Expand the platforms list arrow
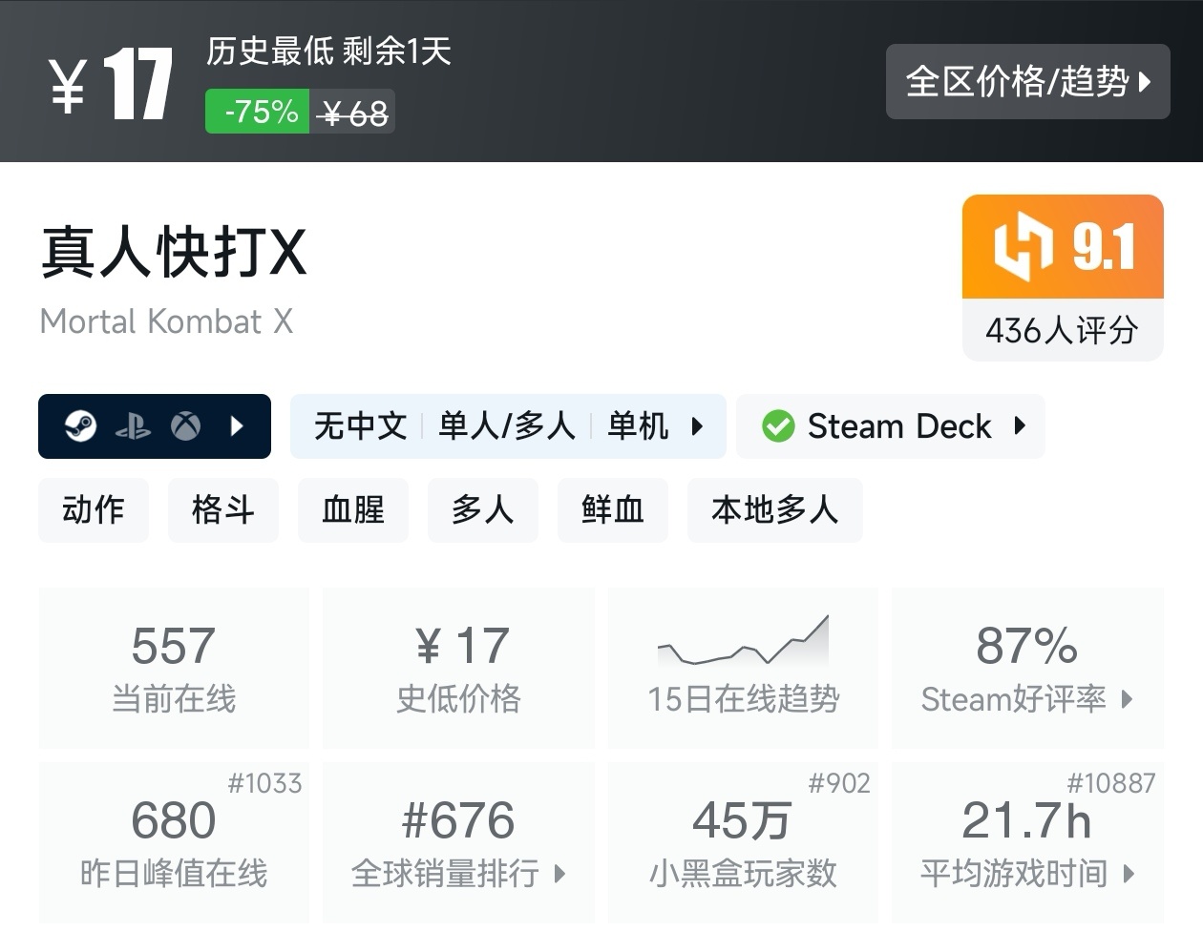Image resolution: width=1203 pixels, height=931 pixels. point(238,426)
